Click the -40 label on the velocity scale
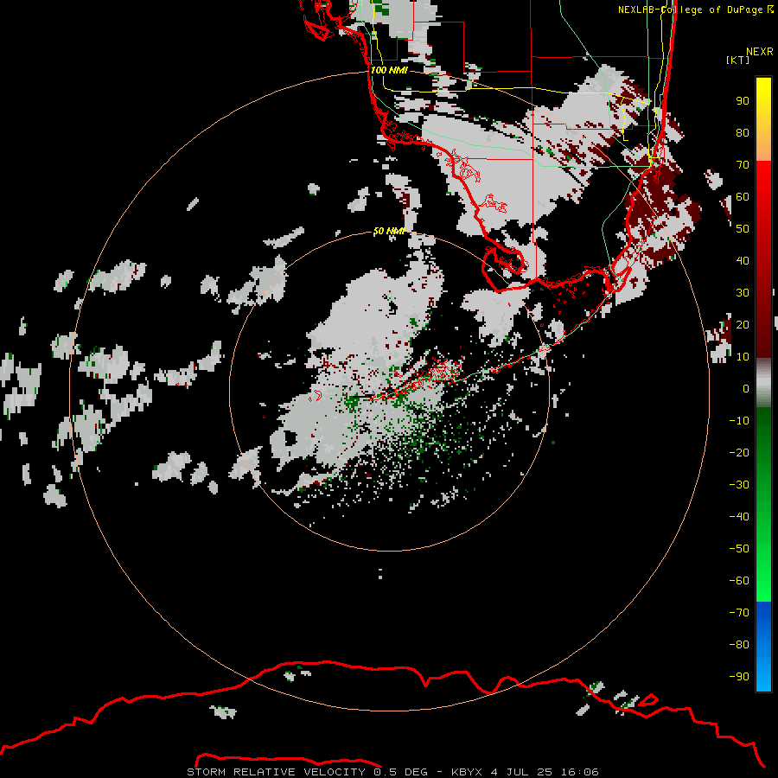The width and height of the screenshot is (778, 778). (x=739, y=517)
